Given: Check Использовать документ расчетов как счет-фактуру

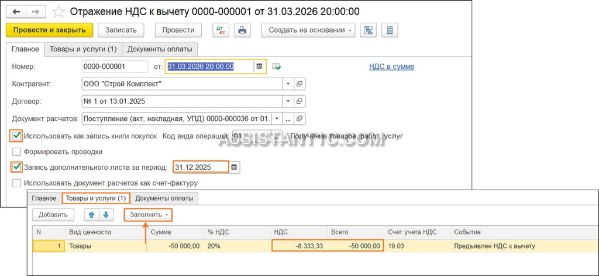Looking at the screenshot, I should [16, 183].
